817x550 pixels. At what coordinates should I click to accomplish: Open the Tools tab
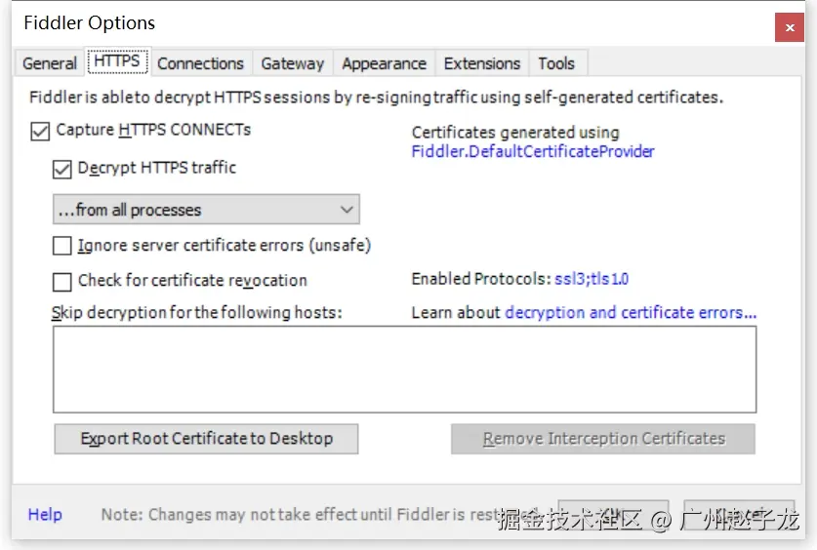coord(556,63)
